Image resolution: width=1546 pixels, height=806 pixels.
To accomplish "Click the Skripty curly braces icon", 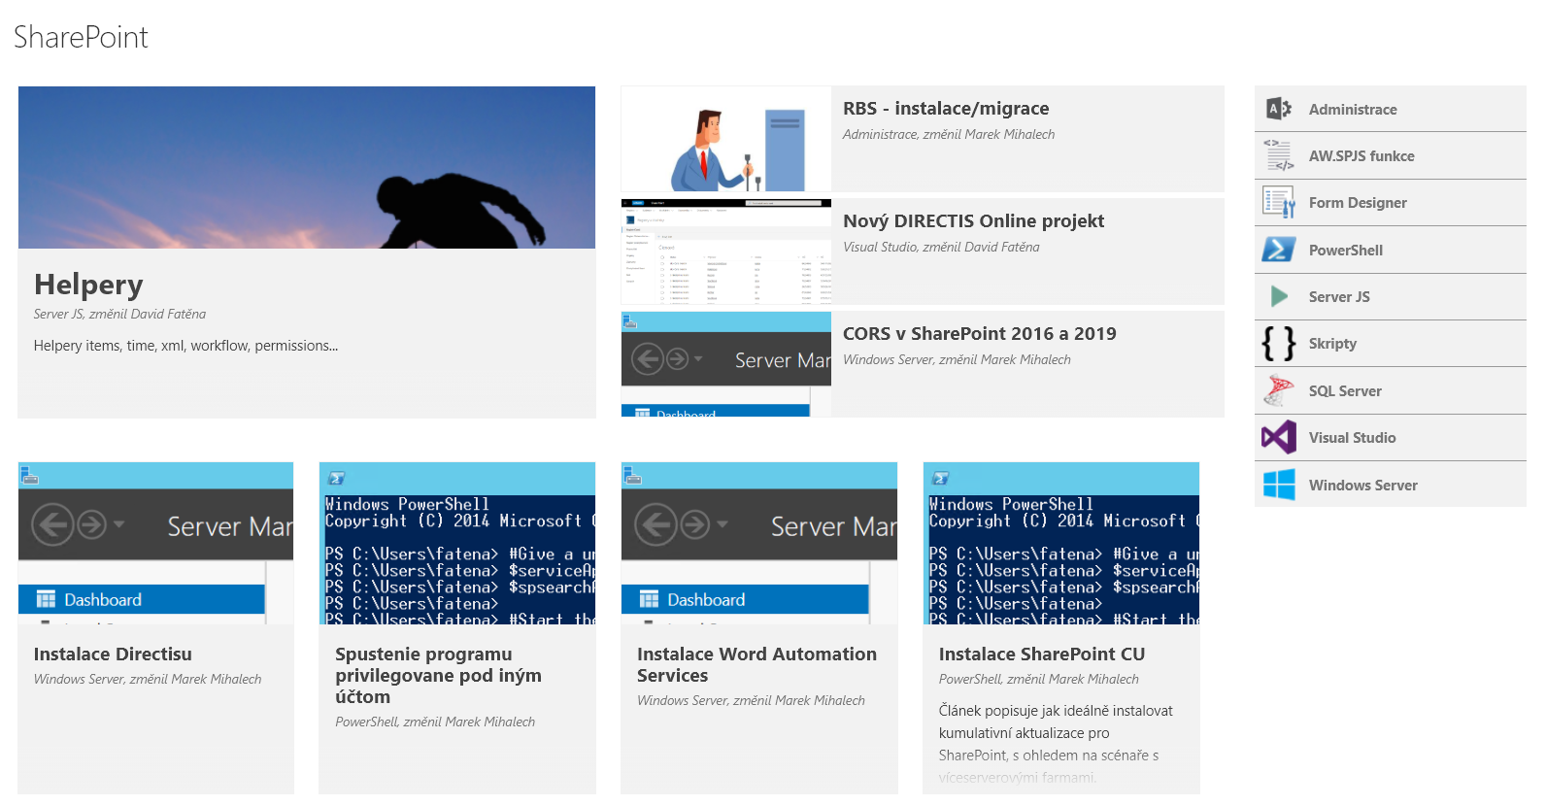I will pyautogui.click(x=1279, y=344).
